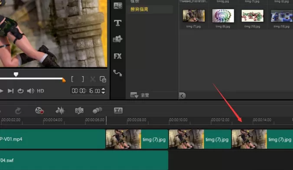Screen dimensions: 293x170
Task: Select the P-V01.mp4 clip on the timeline
Action: pyautogui.click(x=53, y=139)
